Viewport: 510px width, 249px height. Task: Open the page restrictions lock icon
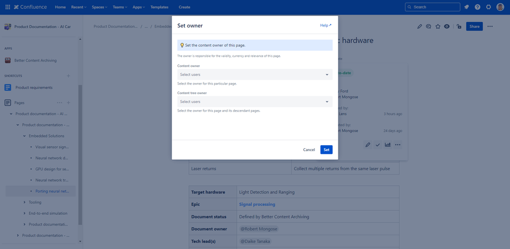pos(459,26)
